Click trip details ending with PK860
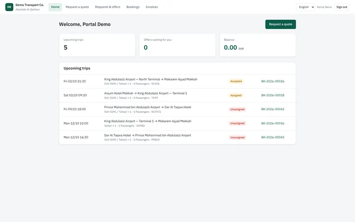This screenshot has width=355, height=222. tap(132, 140)
